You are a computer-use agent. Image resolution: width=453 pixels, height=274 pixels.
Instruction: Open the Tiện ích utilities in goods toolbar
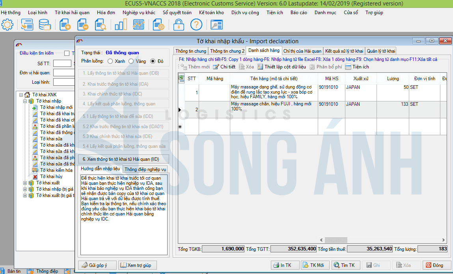357,67
